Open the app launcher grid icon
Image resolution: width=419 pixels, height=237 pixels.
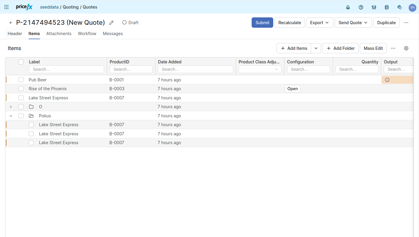[7, 7]
